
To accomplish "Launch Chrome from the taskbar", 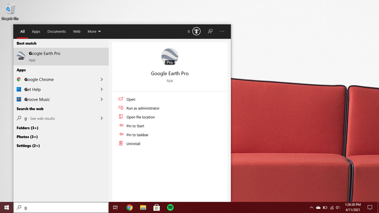I will click(129, 208).
